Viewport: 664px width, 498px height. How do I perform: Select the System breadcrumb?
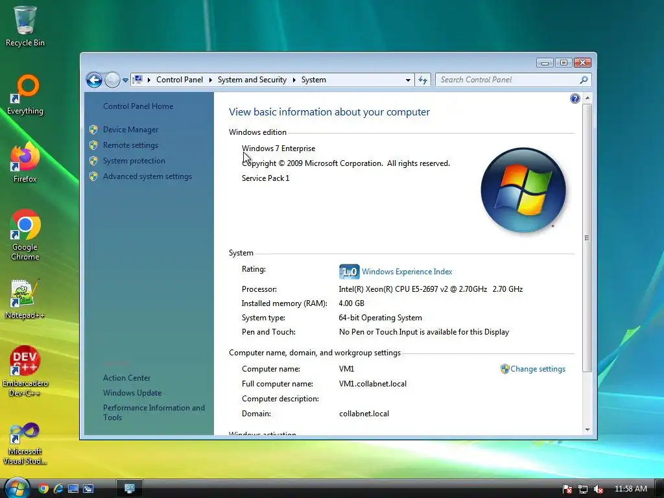click(x=314, y=80)
